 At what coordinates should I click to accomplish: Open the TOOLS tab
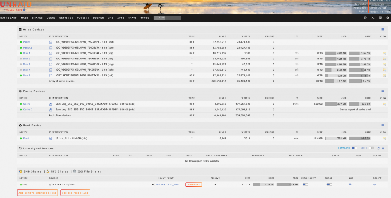tap(145, 18)
